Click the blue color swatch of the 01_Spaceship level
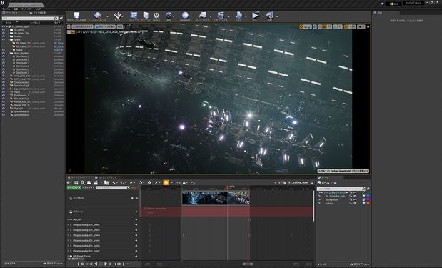 (x=368, y=196)
